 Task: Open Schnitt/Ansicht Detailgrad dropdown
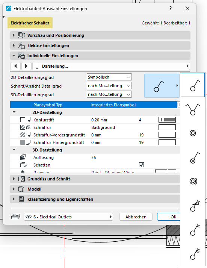(x=109, y=86)
